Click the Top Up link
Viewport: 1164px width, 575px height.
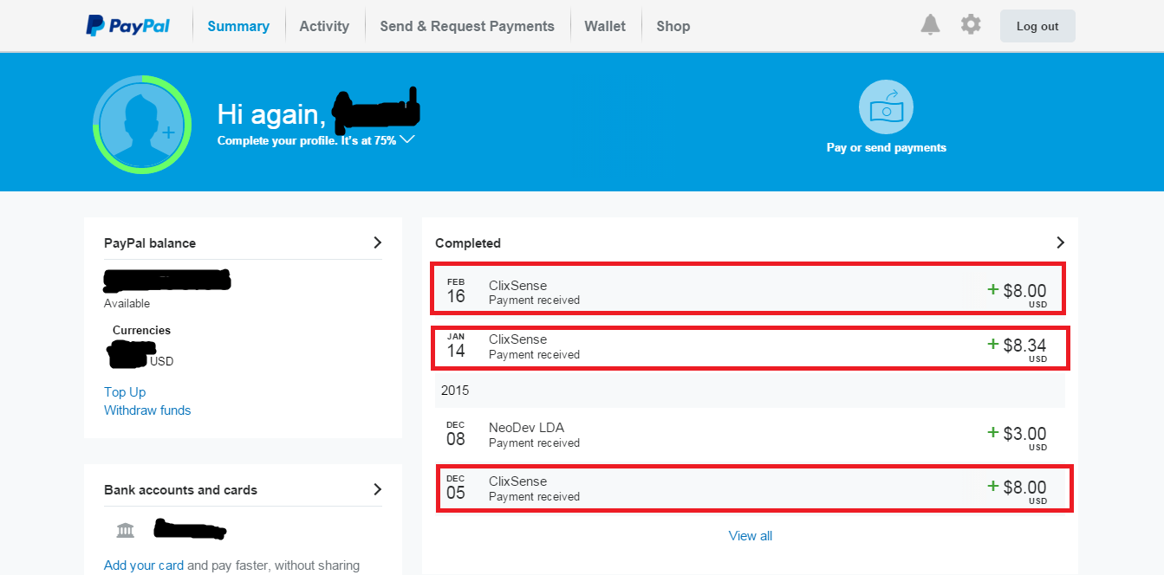[125, 392]
